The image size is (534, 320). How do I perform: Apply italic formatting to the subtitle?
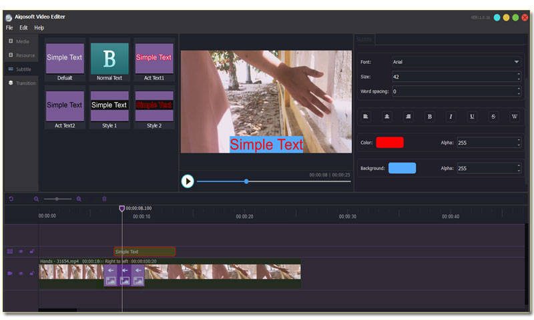pyautogui.click(x=451, y=117)
